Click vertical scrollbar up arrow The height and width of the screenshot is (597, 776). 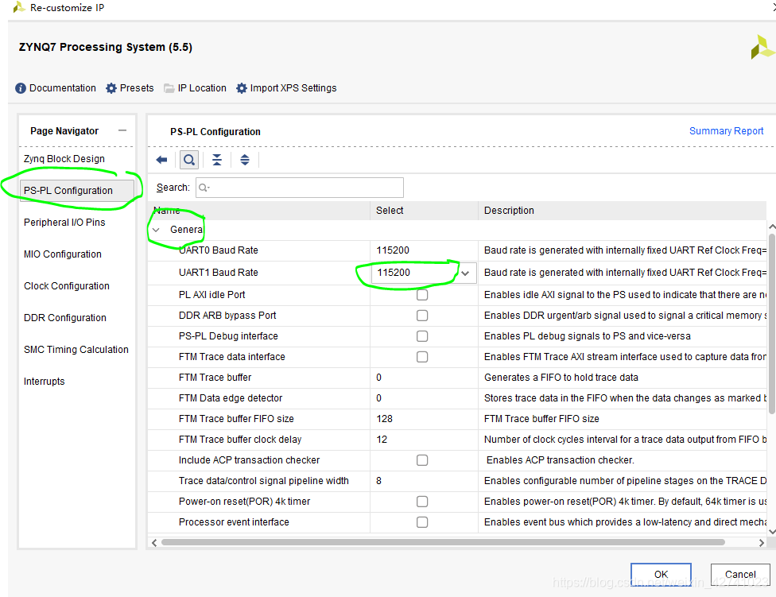[x=772, y=227]
